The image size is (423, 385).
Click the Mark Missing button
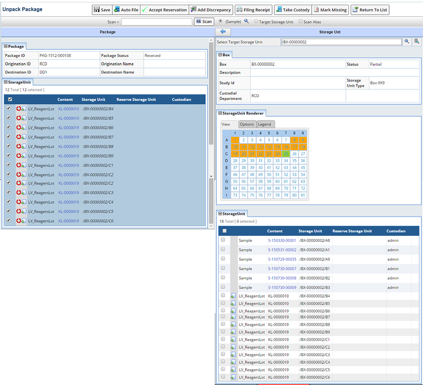(330, 10)
